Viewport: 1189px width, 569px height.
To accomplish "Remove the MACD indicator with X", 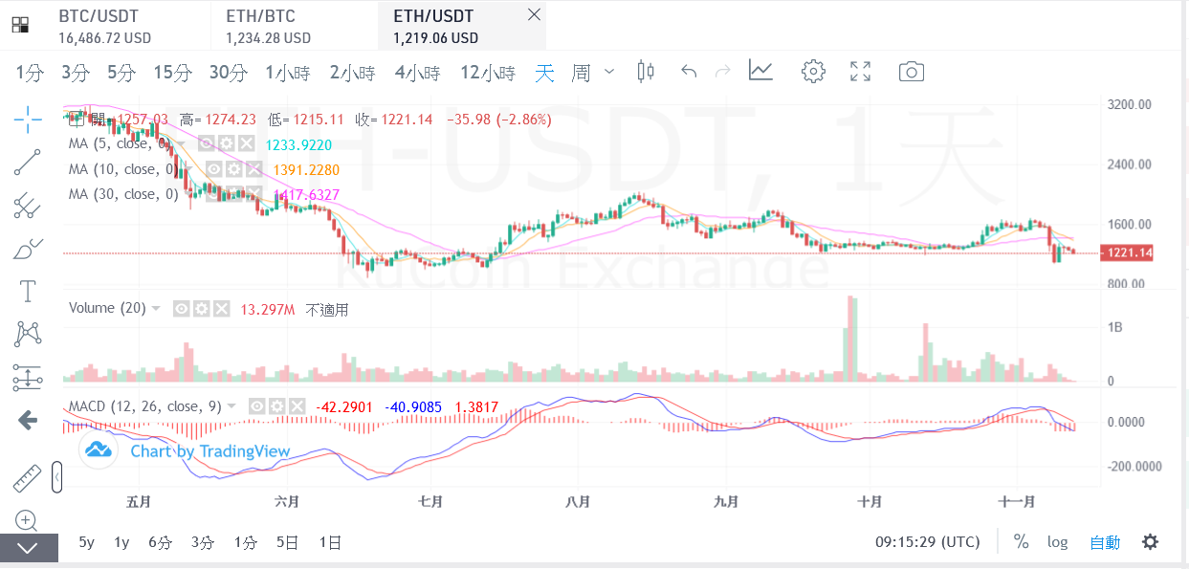I will 297,406.
